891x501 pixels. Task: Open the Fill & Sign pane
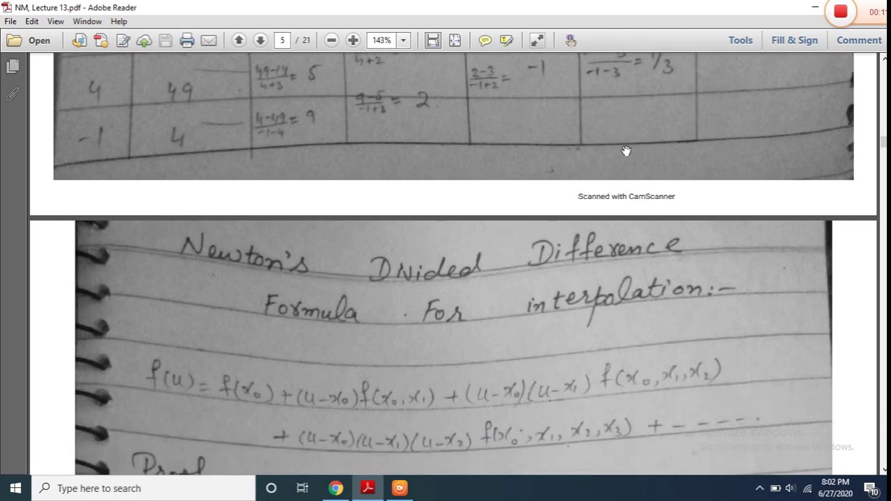click(x=794, y=40)
